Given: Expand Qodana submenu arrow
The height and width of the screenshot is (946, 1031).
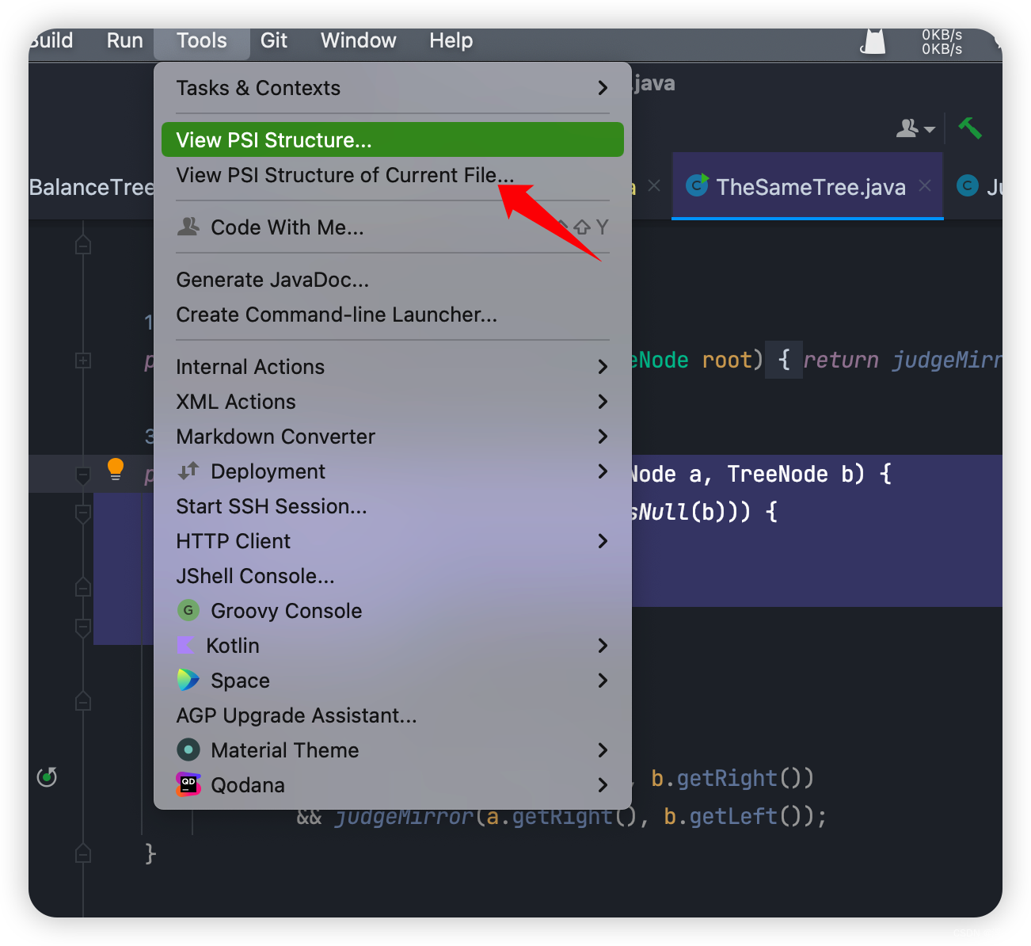Looking at the screenshot, I should tap(603, 785).
